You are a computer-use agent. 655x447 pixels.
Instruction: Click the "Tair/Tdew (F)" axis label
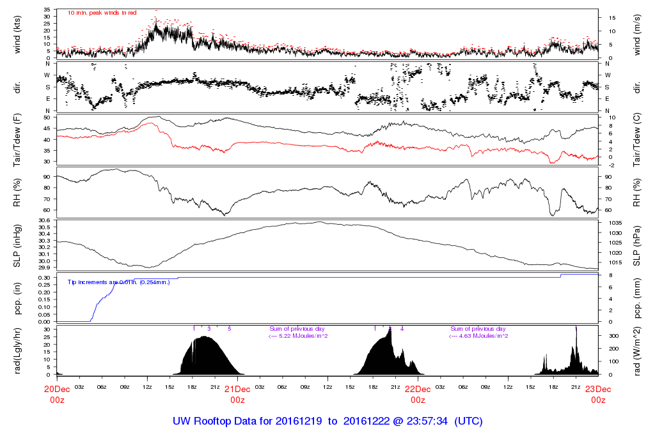tap(17, 140)
